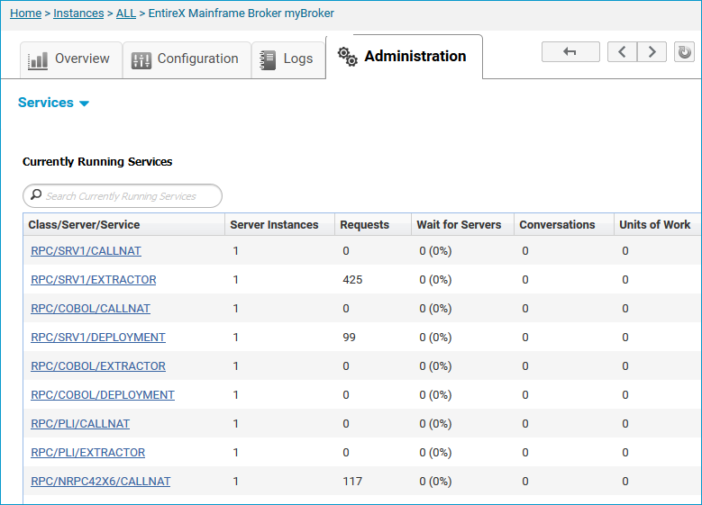Click the Home breadcrumb link

tap(25, 14)
